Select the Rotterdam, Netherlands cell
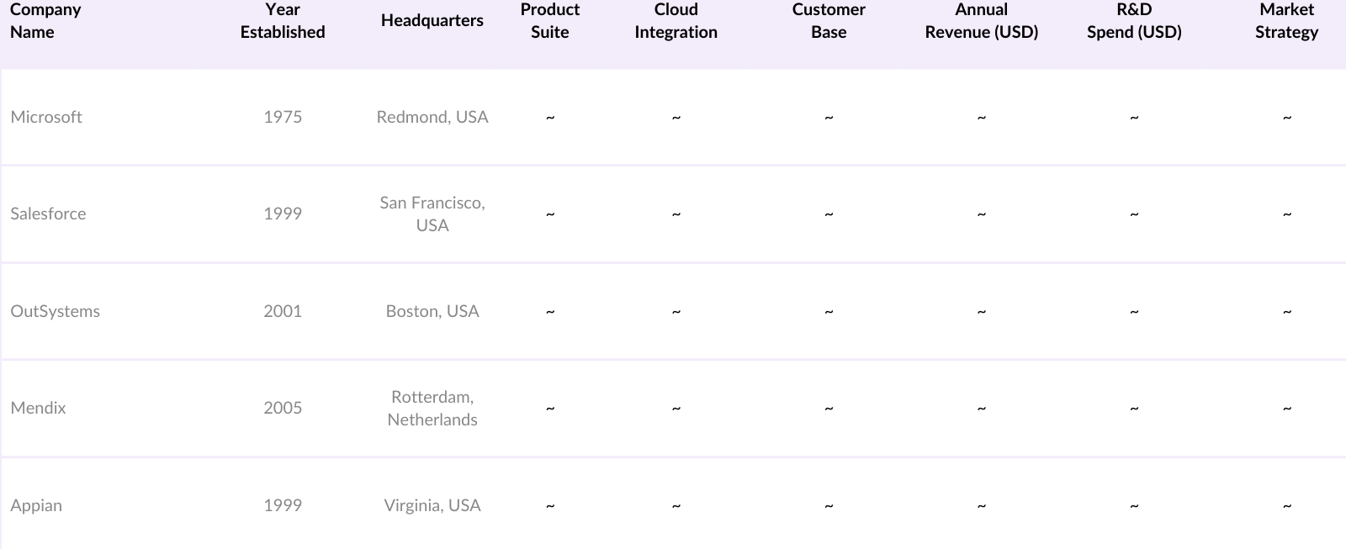1346x549 pixels. 432,408
